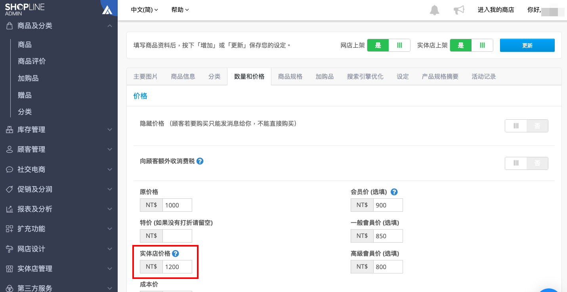This screenshot has height=292, width=567.
Task: Click the 网店设计 paint roller icon
Action: [10, 249]
